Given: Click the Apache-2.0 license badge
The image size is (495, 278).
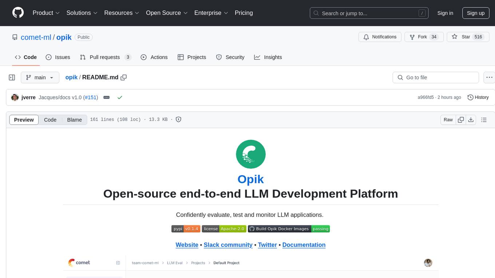Looking at the screenshot, I should pos(224,229).
